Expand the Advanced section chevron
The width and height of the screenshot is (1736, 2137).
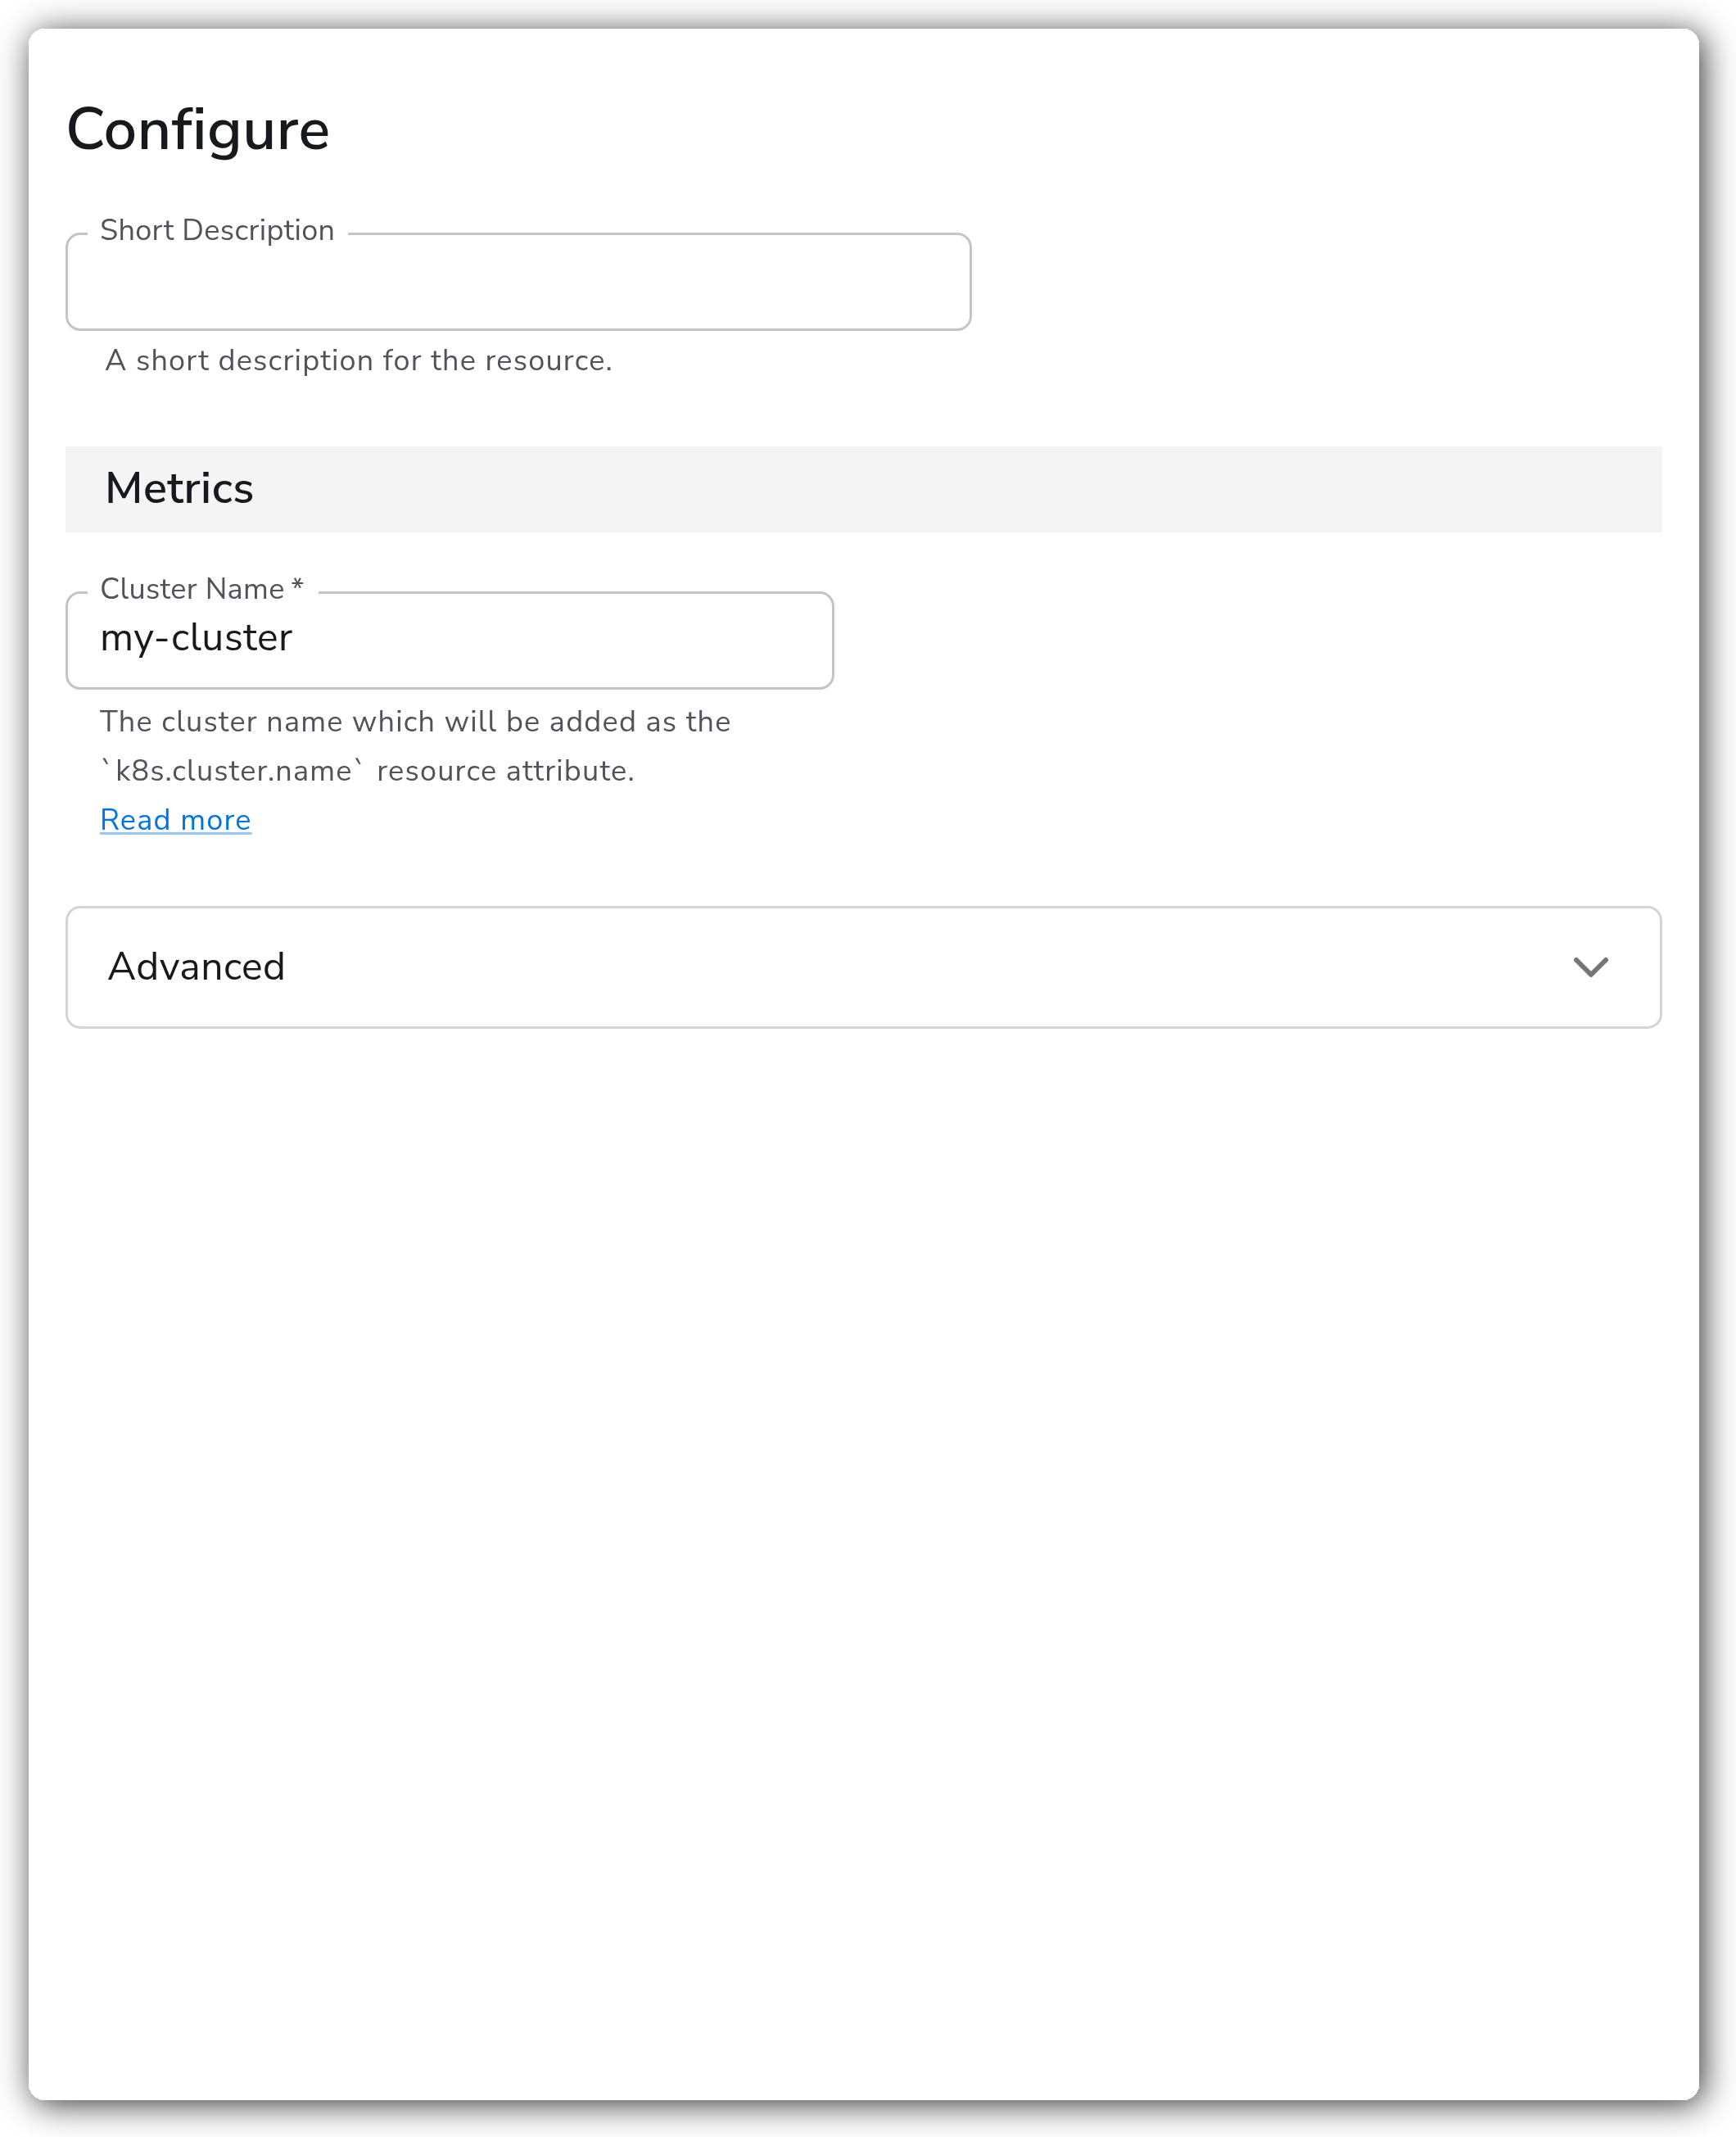[1590, 967]
